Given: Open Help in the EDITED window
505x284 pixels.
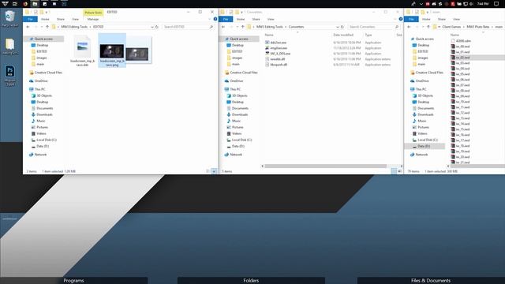Looking at the screenshot, I should 215,19.
